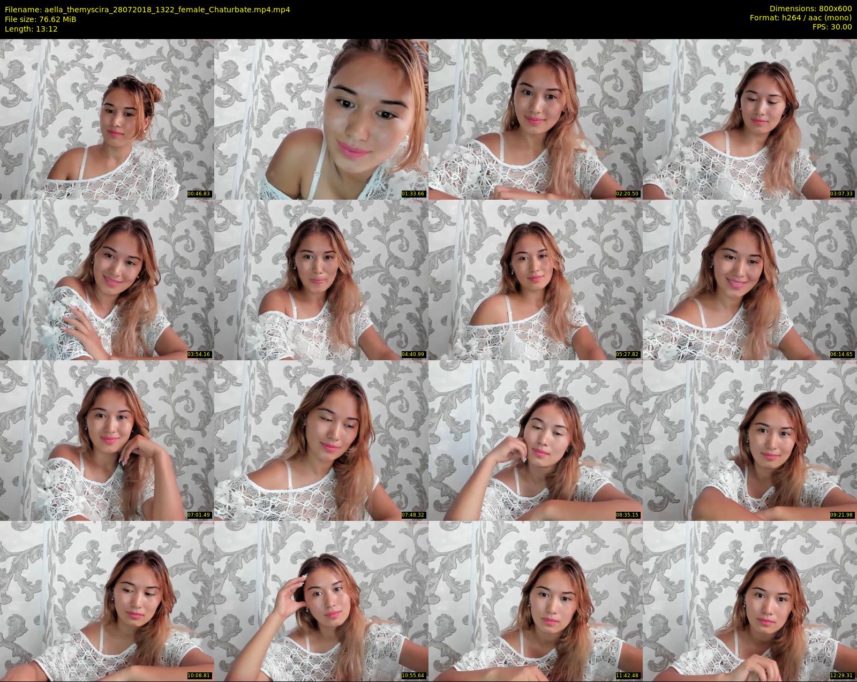Select the frame labeled 10:55.64
The width and height of the screenshot is (857, 682).
[x=321, y=601]
